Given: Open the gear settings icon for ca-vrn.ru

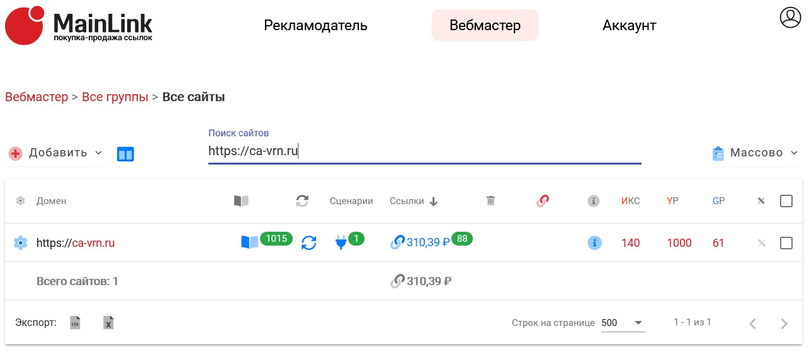Looking at the screenshot, I should (20, 243).
